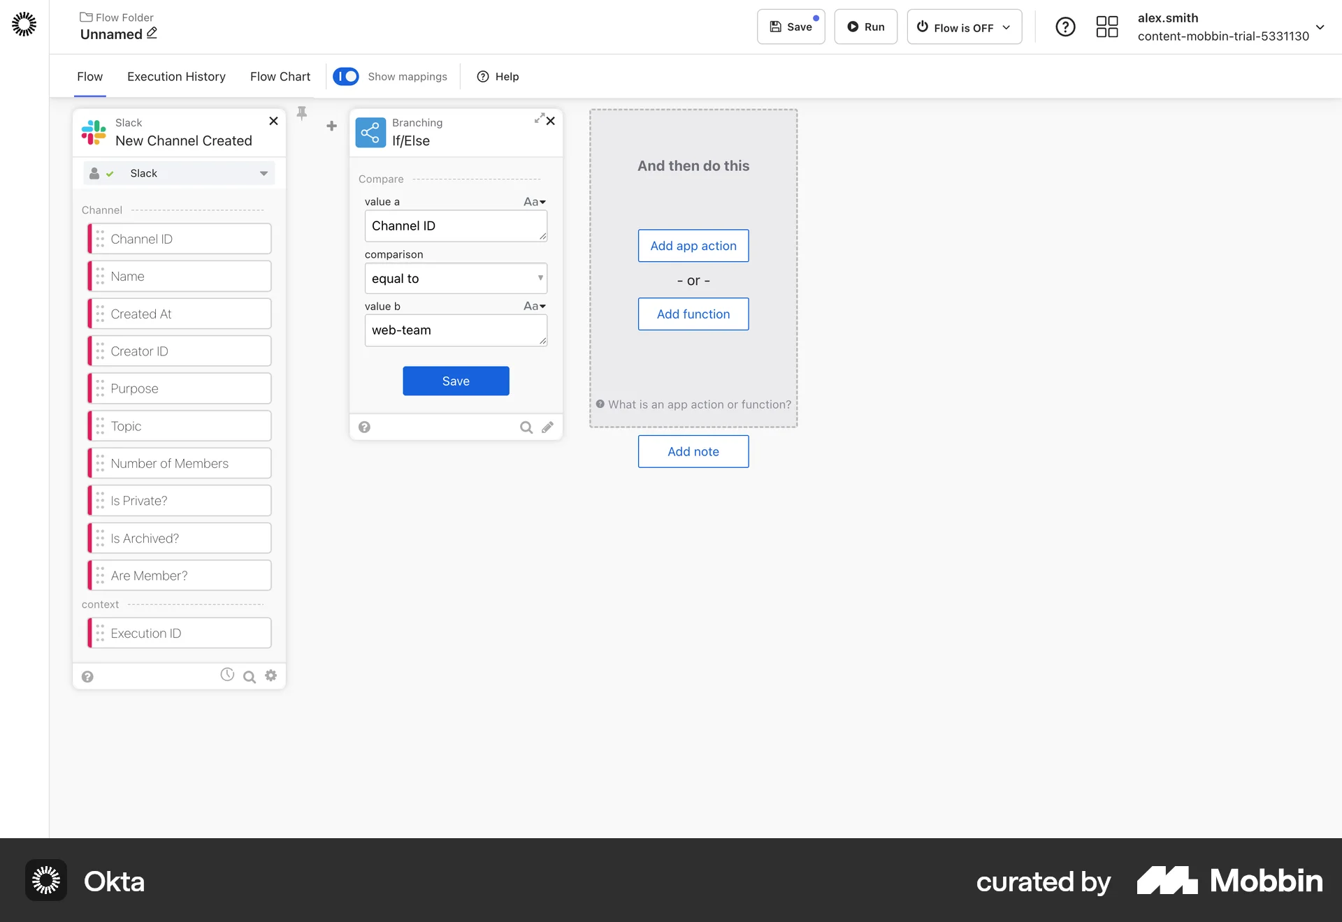Image resolution: width=1342 pixels, height=922 pixels.
Task: Expand the Slack account connection dropdown
Action: click(264, 173)
